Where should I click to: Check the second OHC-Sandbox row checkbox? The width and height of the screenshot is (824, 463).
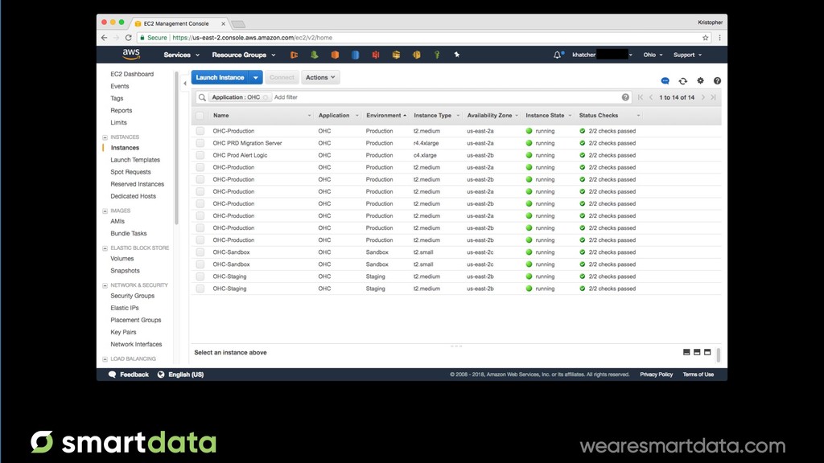[200, 264]
